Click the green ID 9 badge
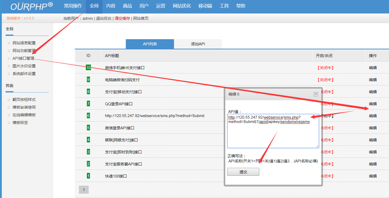 (x=88, y=80)
